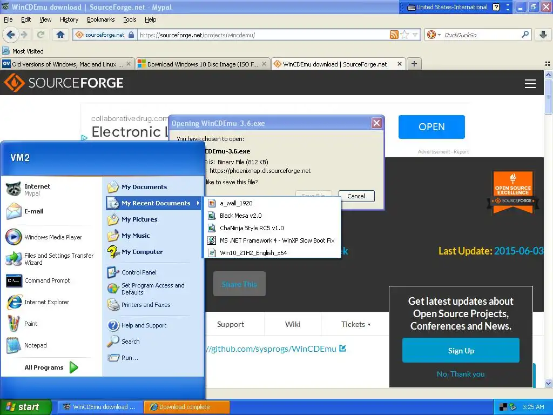Screen dimensions: 553x415
Task: Switch to Download Windows 10 Disc Image tab
Action: tap(203, 64)
